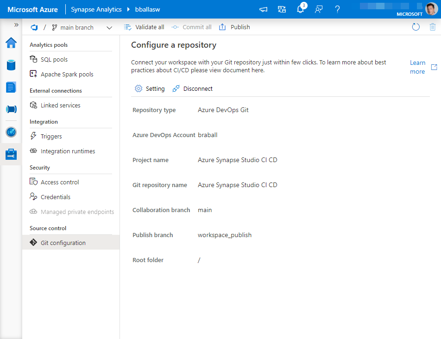Click the Azure DevOps Git value

point(223,110)
